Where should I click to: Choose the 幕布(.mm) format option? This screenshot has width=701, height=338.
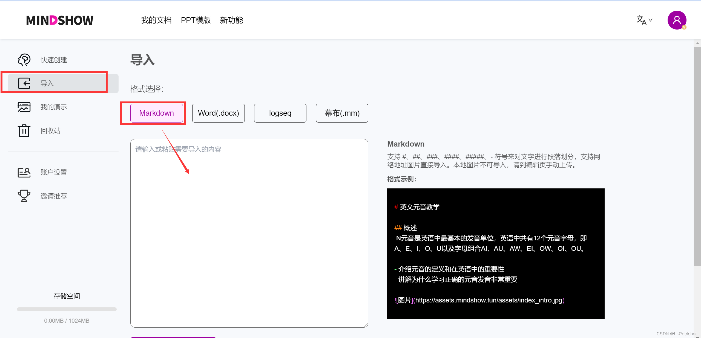(x=342, y=113)
